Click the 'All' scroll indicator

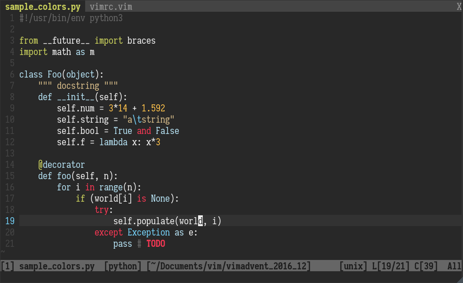[454, 266]
